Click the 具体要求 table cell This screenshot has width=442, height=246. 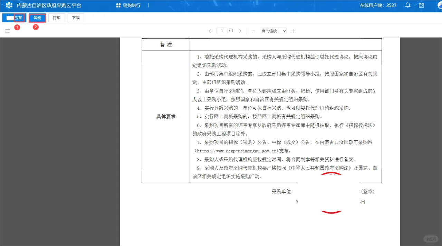pos(166,117)
